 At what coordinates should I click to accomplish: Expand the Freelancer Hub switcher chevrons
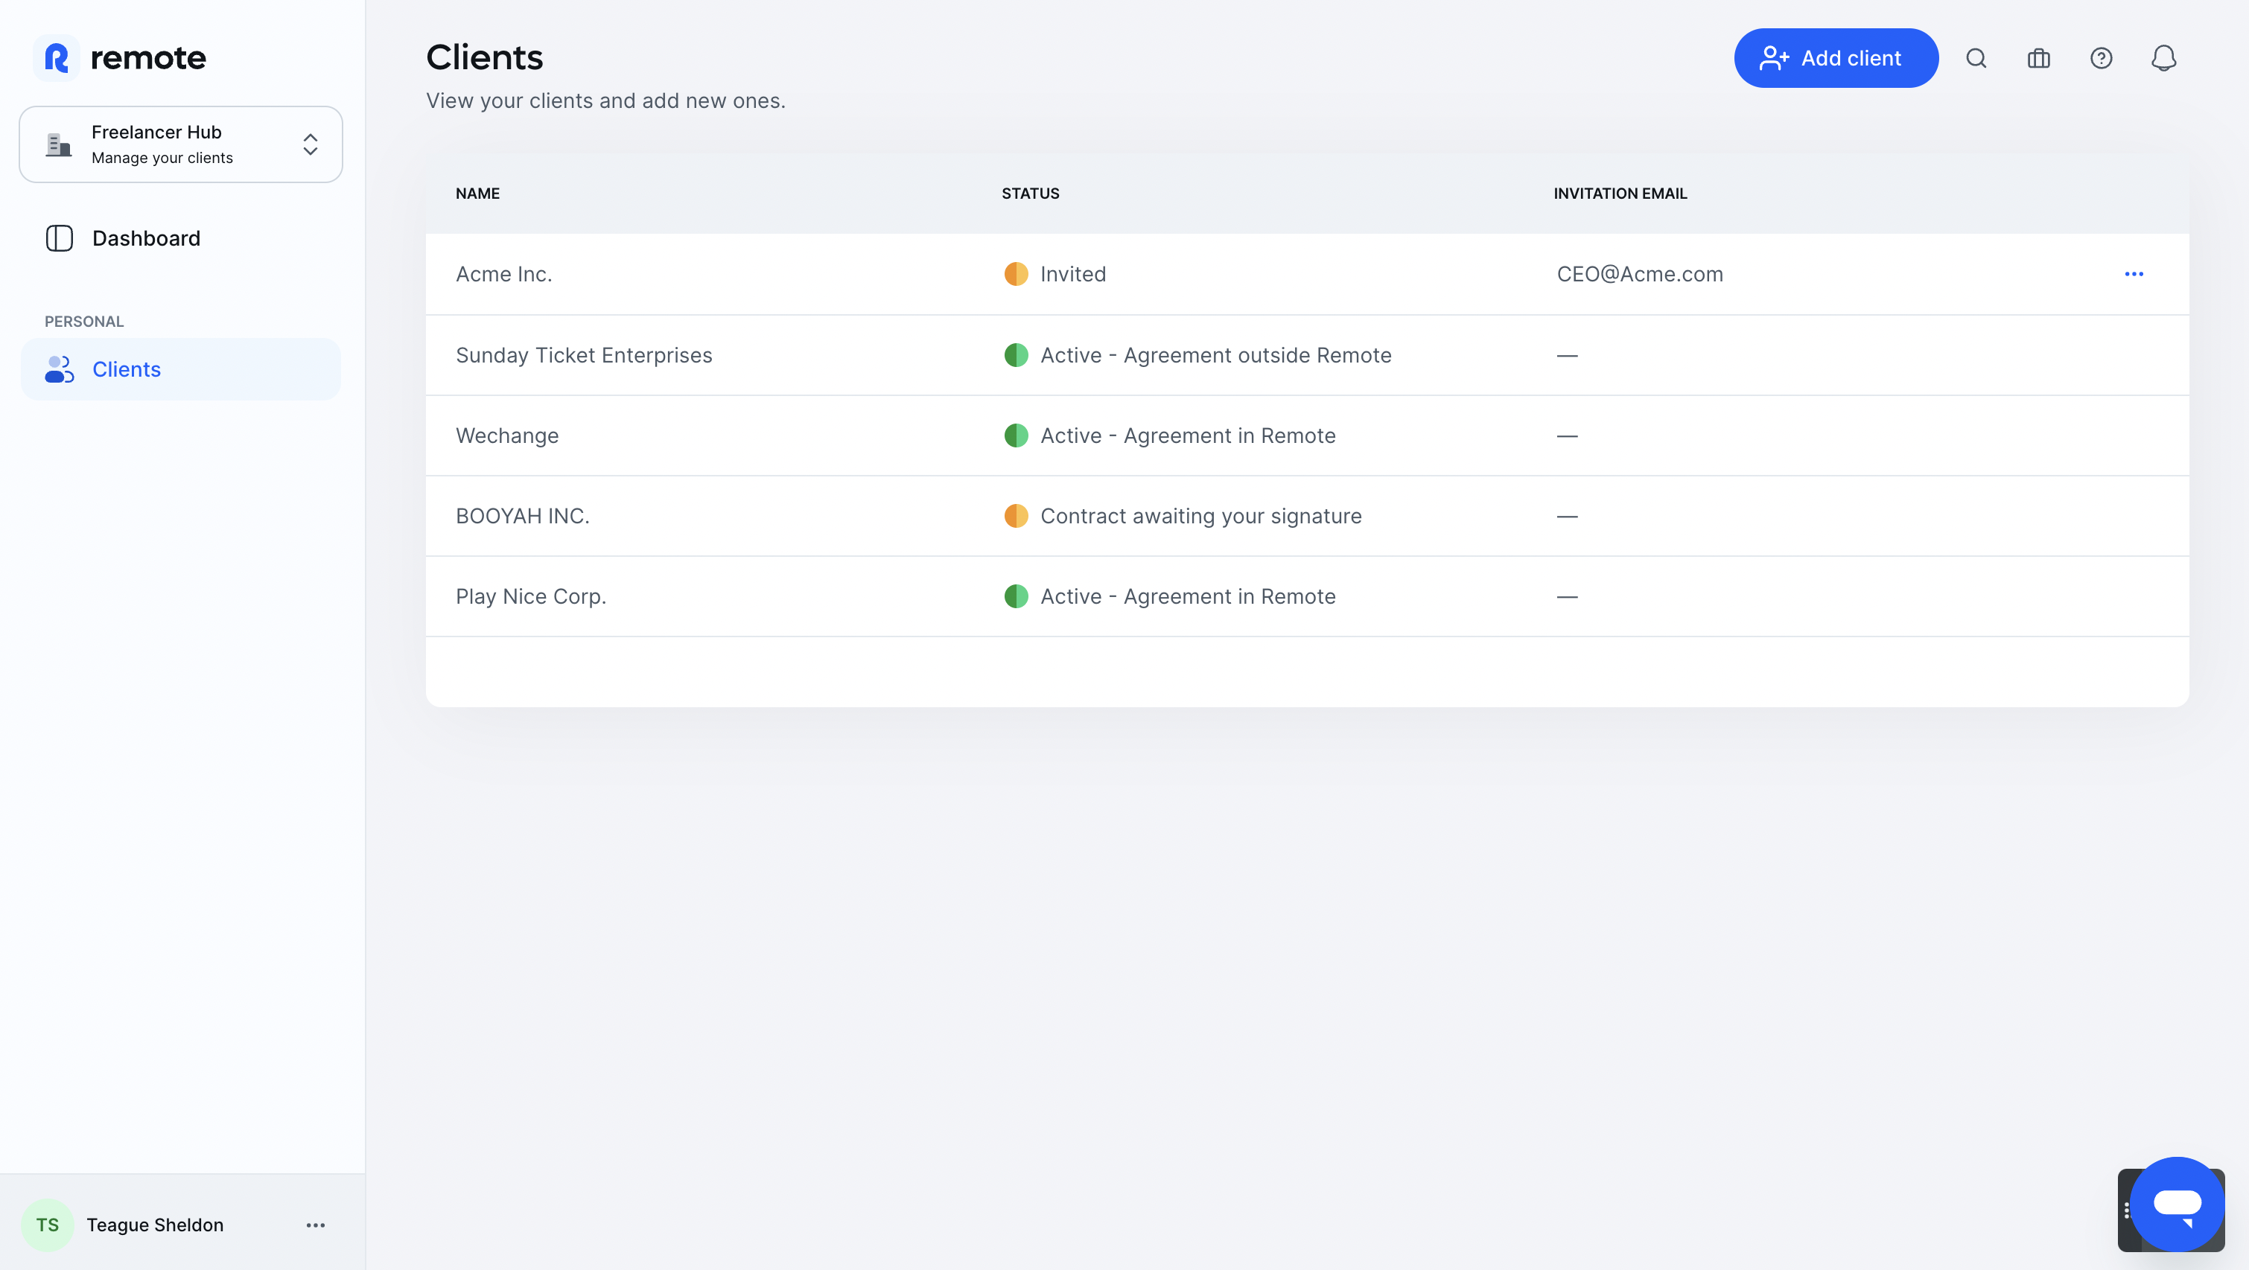[310, 144]
